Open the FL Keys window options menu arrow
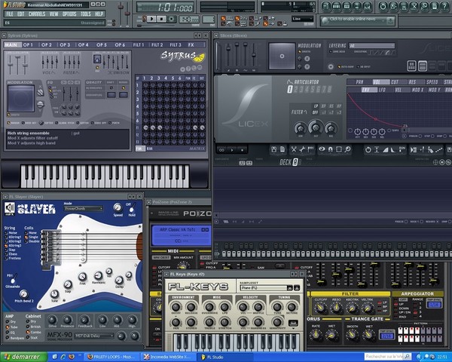Viewport: 452px width, 362px height. click(x=166, y=274)
